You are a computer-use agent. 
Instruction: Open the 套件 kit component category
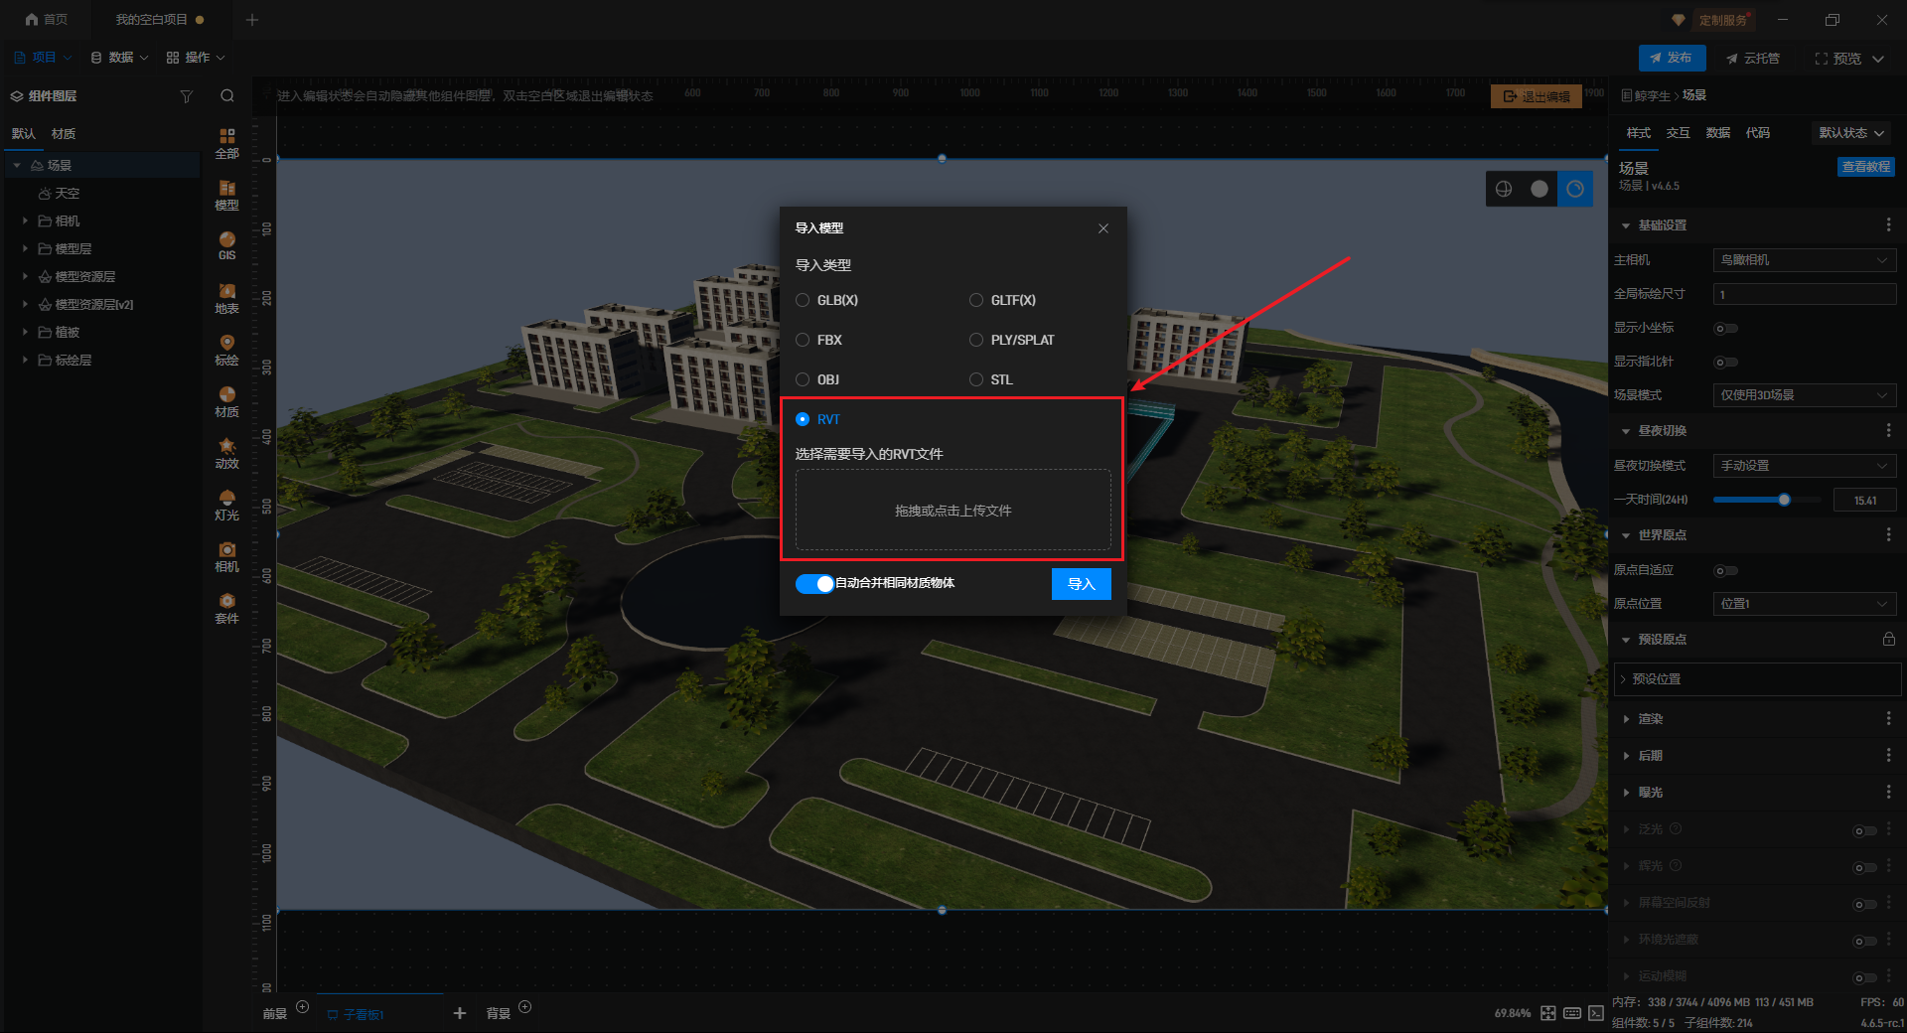pyautogui.click(x=227, y=608)
